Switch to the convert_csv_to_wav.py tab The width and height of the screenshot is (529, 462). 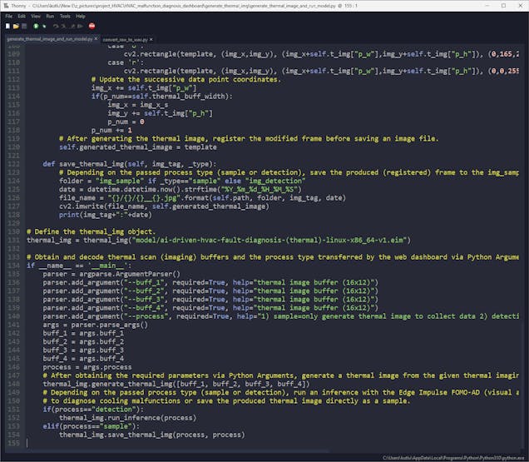tap(123, 38)
